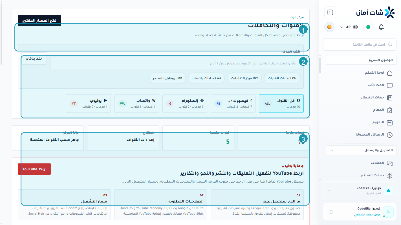Click the green online status indicator
The width and height of the screenshot is (401, 225).
pyautogui.click(x=368, y=27)
